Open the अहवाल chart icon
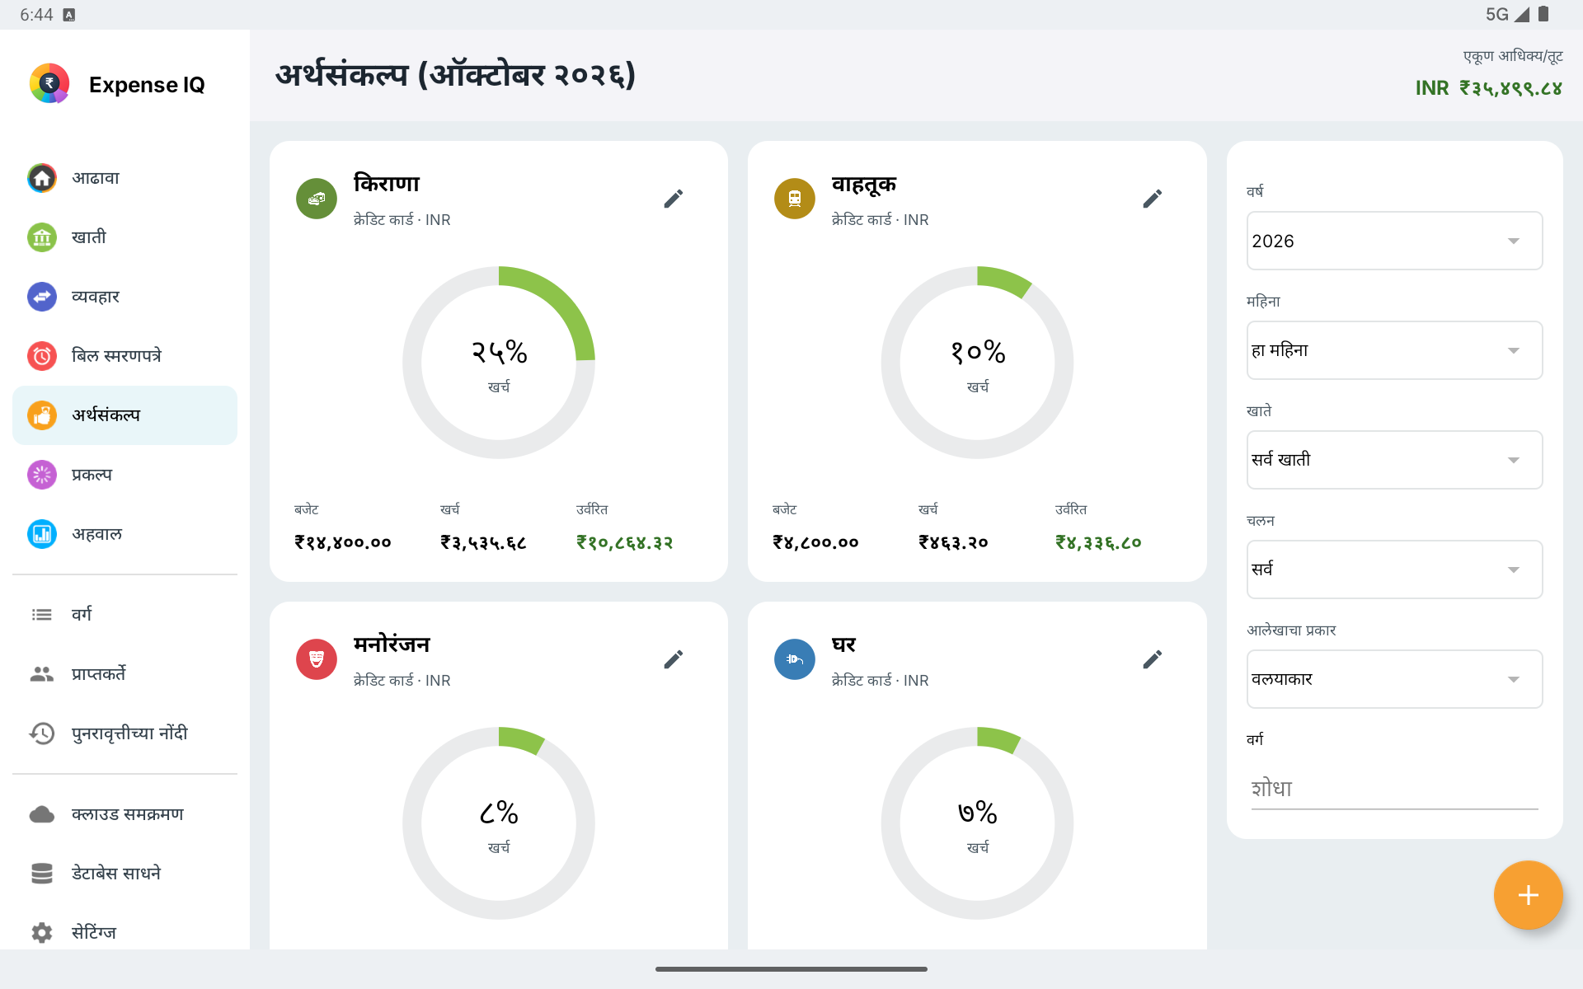 [42, 534]
